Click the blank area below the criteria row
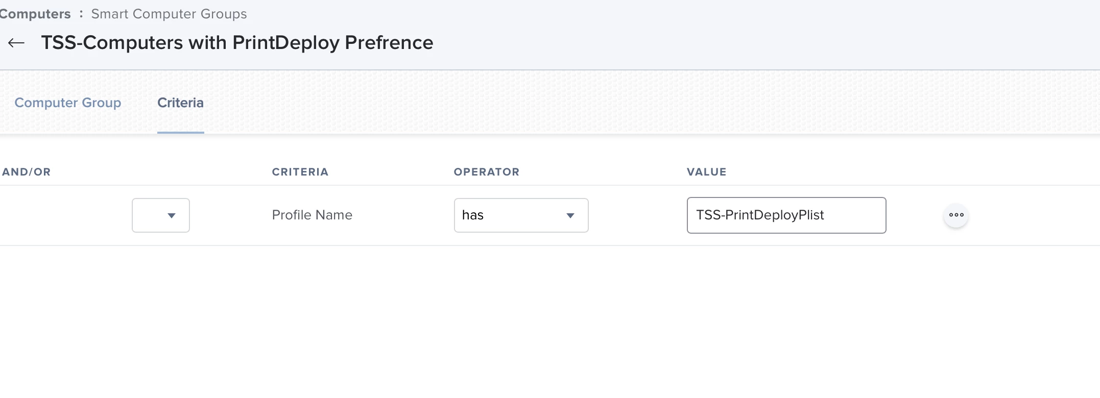Screen dimensions: 1100x398 pos(550,321)
